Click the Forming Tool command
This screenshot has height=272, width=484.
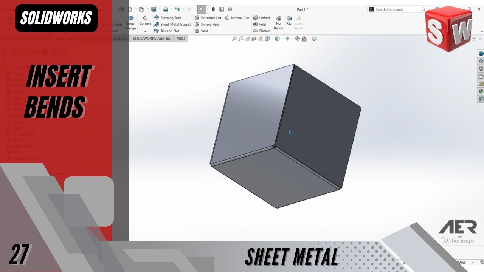(x=168, y=18)
